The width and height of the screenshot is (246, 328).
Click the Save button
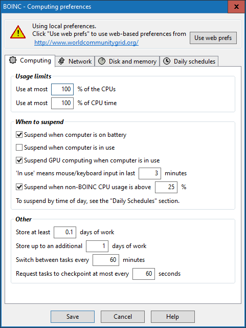tap(73, 317)
